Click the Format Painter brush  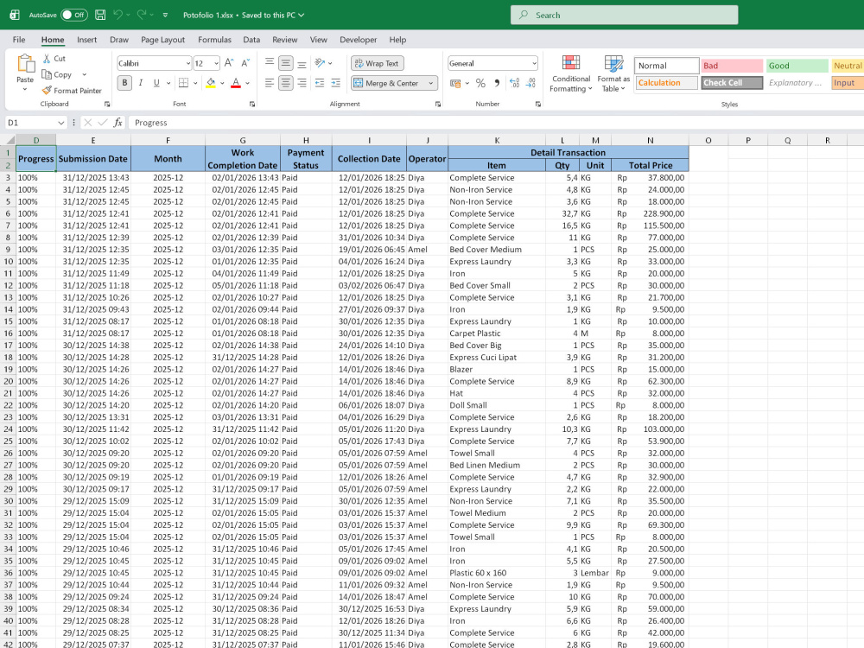pyautogui.click(x=47, y=91)
